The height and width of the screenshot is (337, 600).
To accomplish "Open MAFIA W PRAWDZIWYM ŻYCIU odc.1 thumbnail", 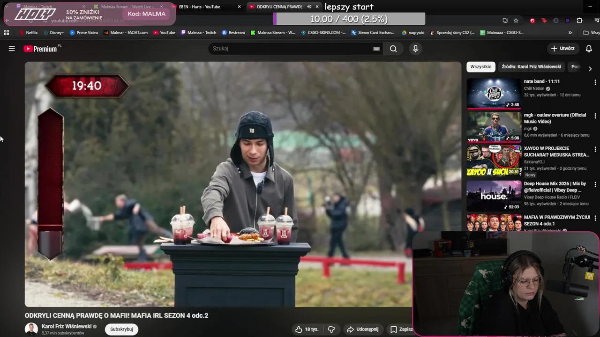I will [x=494, y=223].
